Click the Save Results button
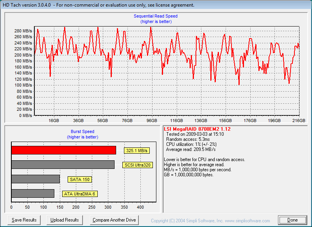312x227 pixels. tap(24, 220)
